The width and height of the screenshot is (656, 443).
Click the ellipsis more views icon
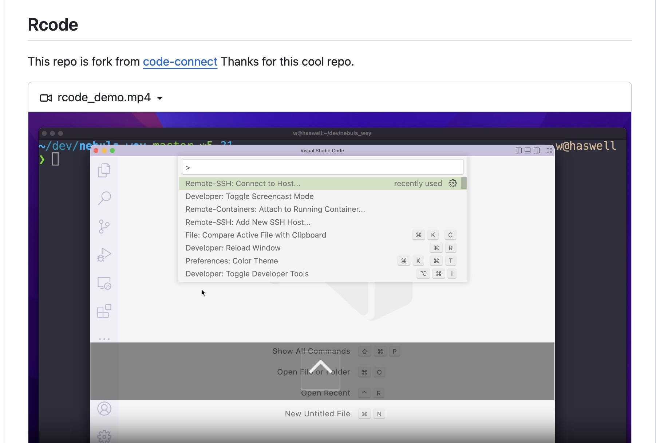coord(104,339)
